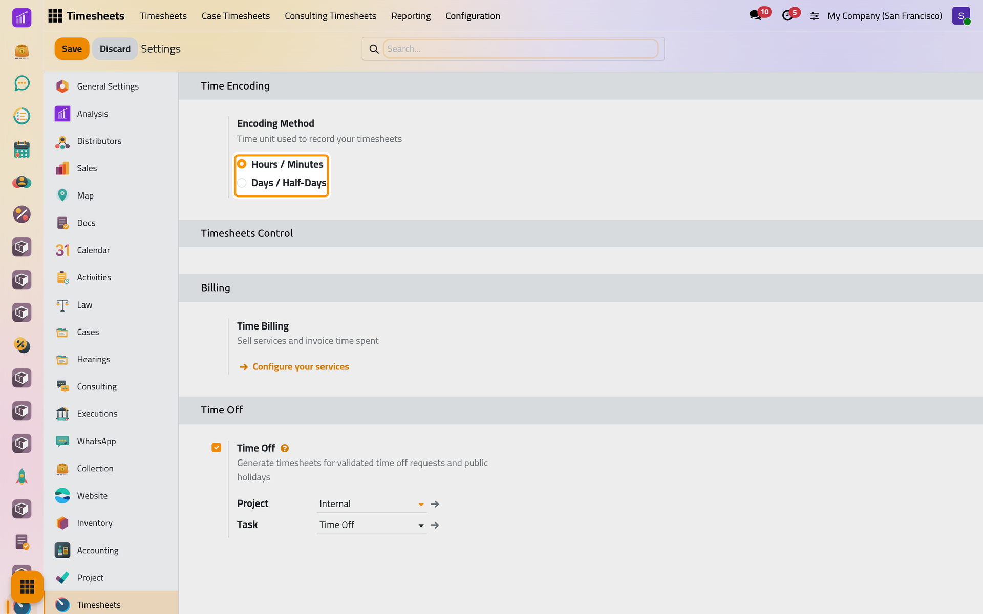Click the search magnifier icon

pos(374,49)
